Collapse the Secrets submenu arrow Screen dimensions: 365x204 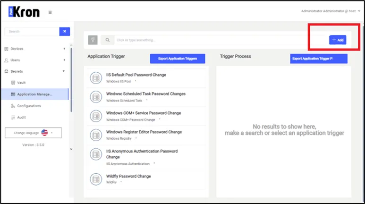64,71
